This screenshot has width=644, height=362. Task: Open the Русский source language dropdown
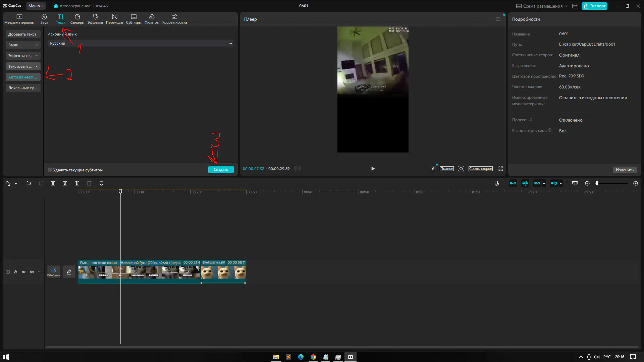(x=140, y=43)
